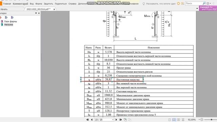
Task: Open the page number dropdown
Action: click(x=113, y=120)
